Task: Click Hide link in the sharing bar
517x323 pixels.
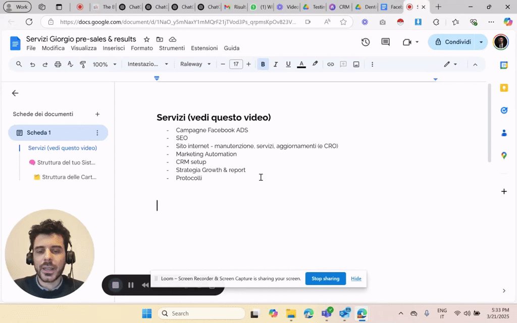Action: [x=356, y=279]
